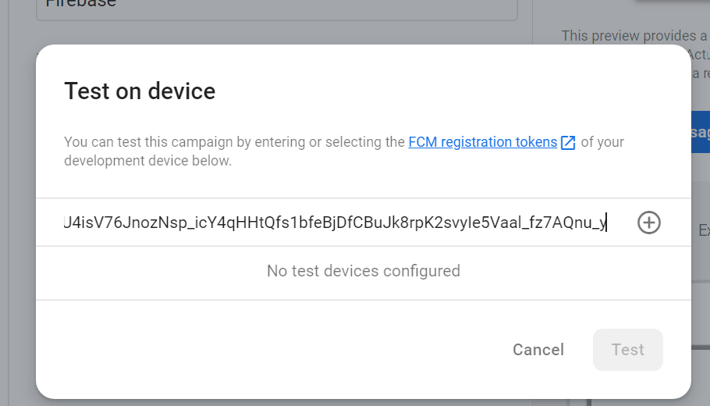The height and width of the screenshot is (406, 710).
Task: Click the "Test on device" dialog heading
Action: 140,91
